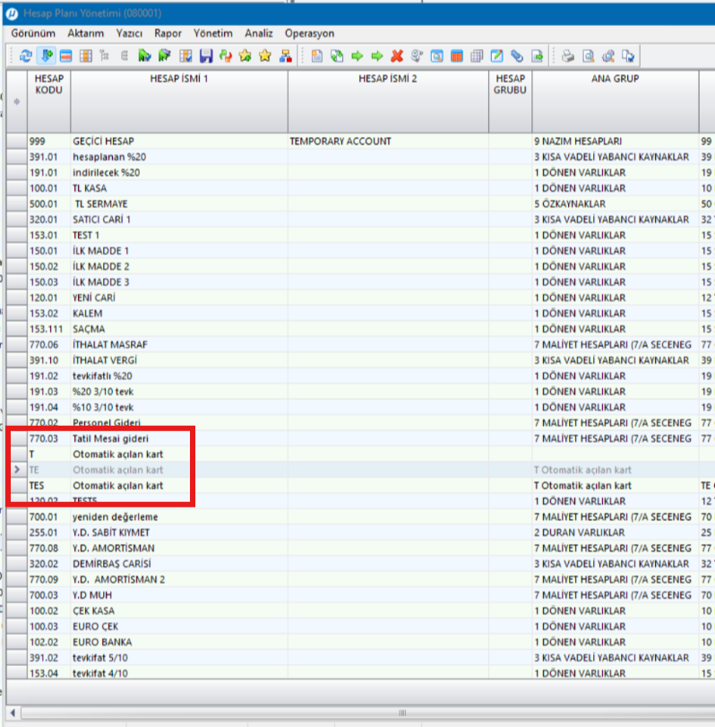Click the expand arrow beside TE row
The height and width of the screenshot is (727, 715).
click(17, 470)
